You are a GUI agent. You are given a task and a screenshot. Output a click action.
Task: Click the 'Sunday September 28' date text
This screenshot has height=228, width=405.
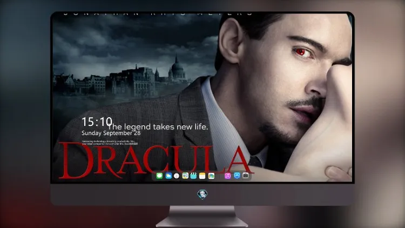(x=111, y=133)
